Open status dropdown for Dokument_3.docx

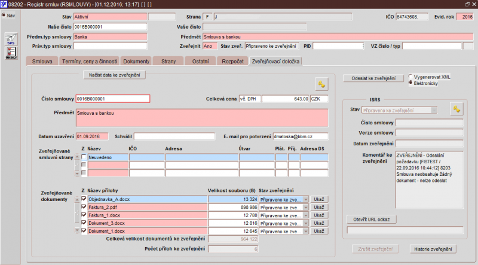click(306, 223)
